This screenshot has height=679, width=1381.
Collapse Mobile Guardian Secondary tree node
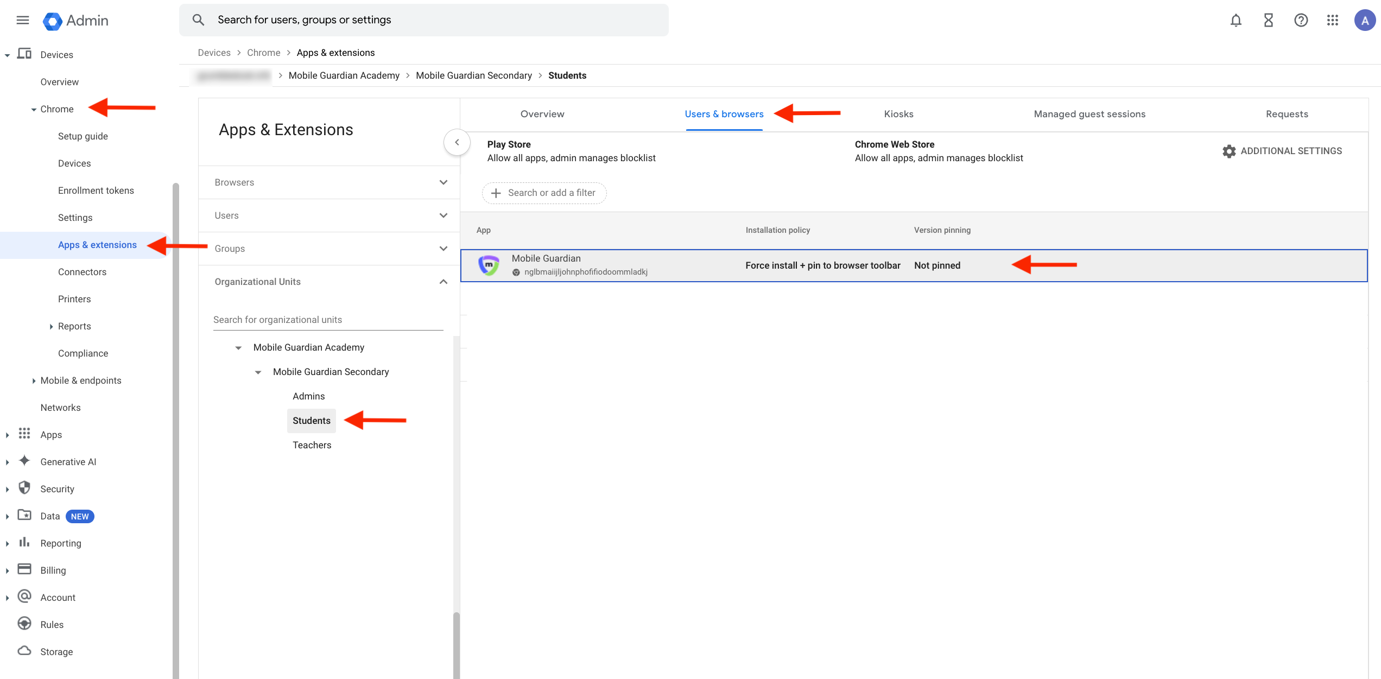coord(258,372)
